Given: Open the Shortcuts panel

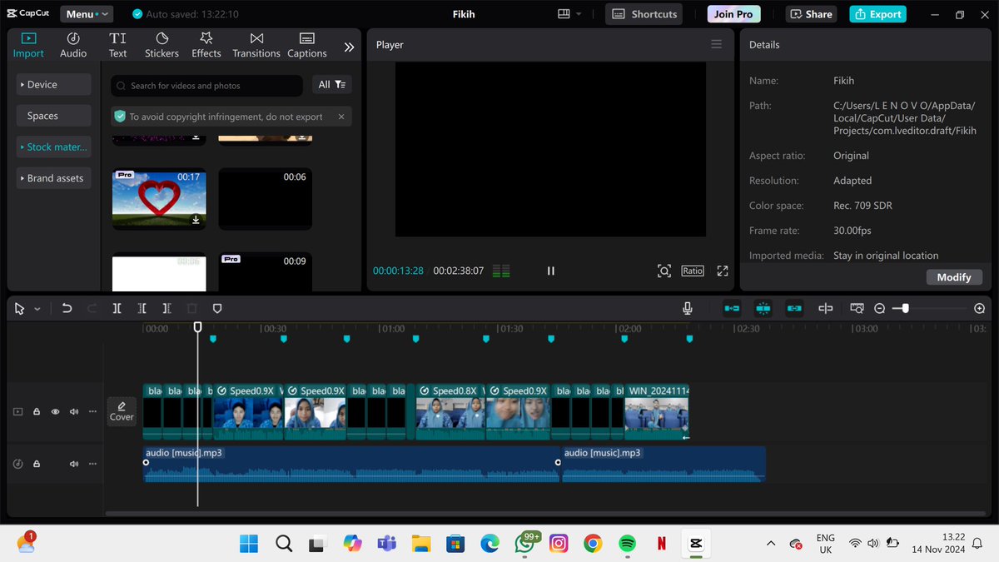Looking at the screenshot, I should [644, 14].
